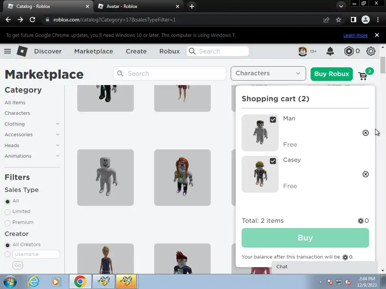
Task: Select the Username creator radio
Action: (8, 254)
